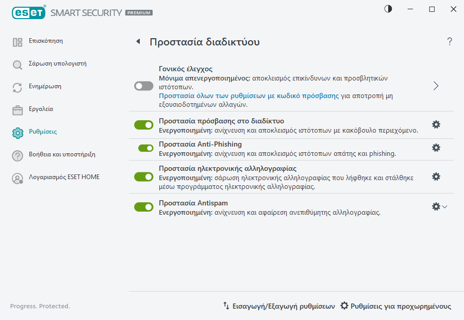Viewport: 464px width, 320px height.
Task: Click the ESET logo
Action: [28, 12]
